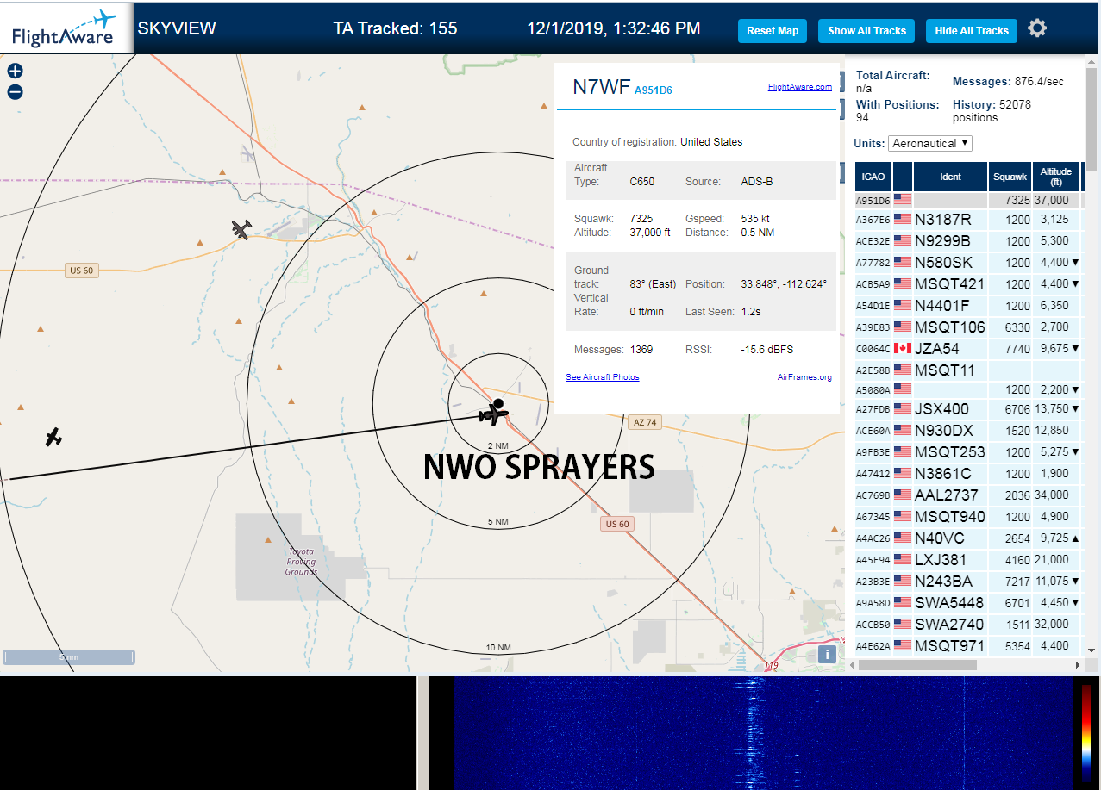Open the settings gear
The image size is (1101, 790).
pyautogui.click(x=1037, y=28)
